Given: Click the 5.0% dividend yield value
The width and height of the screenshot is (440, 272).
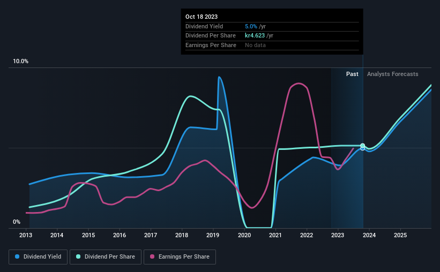Looking at the screenshot, I should [x=251, y=26].
